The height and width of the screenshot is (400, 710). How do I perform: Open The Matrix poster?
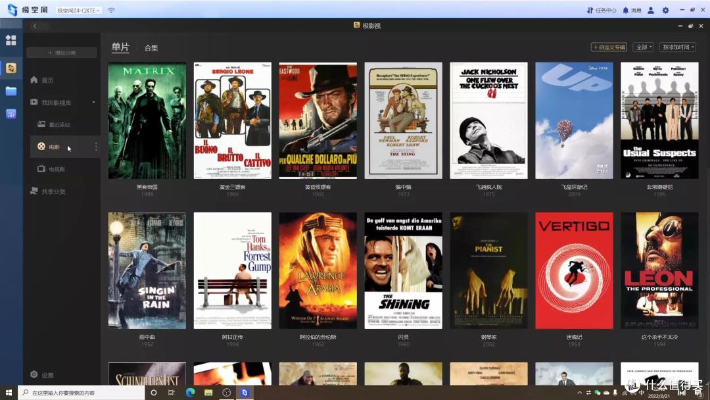click(147, 120)
